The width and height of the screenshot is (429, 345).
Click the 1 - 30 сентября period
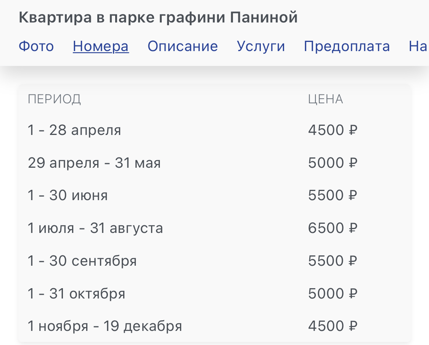tap(82, 261)
